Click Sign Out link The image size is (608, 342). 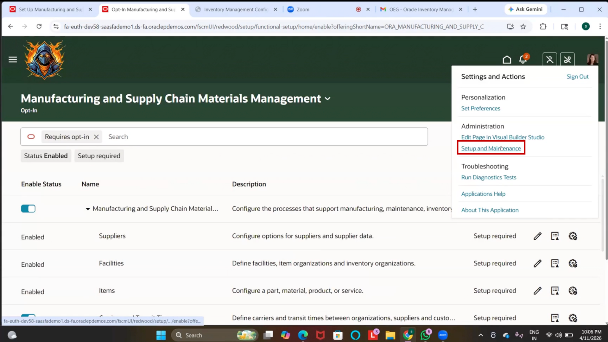pyautogui.click(x=577, y=77)
